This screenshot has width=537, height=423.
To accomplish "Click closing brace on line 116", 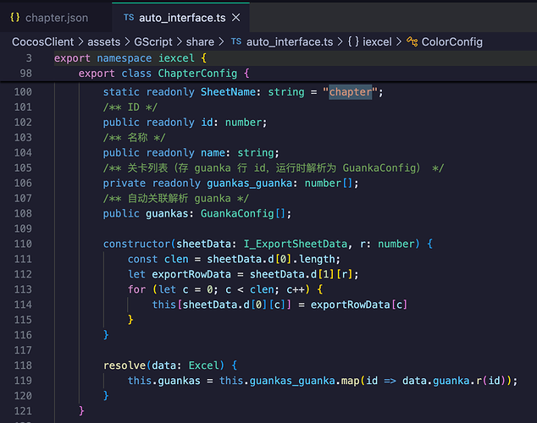I will click(106, 335).
